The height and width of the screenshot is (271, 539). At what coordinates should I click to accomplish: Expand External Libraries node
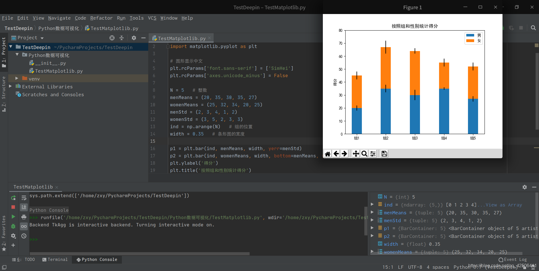pyautogui.click(x=11, y=86)
